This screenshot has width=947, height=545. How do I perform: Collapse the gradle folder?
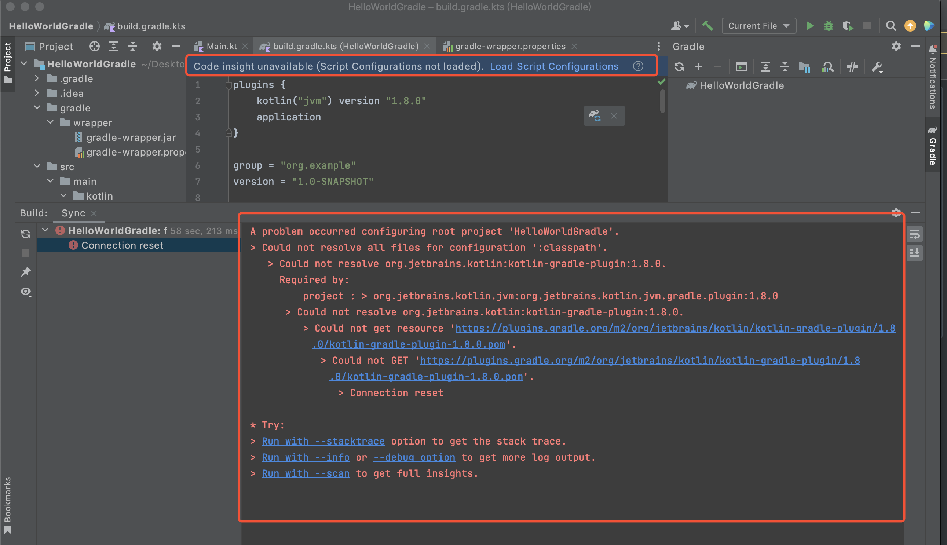pos(37,107)
